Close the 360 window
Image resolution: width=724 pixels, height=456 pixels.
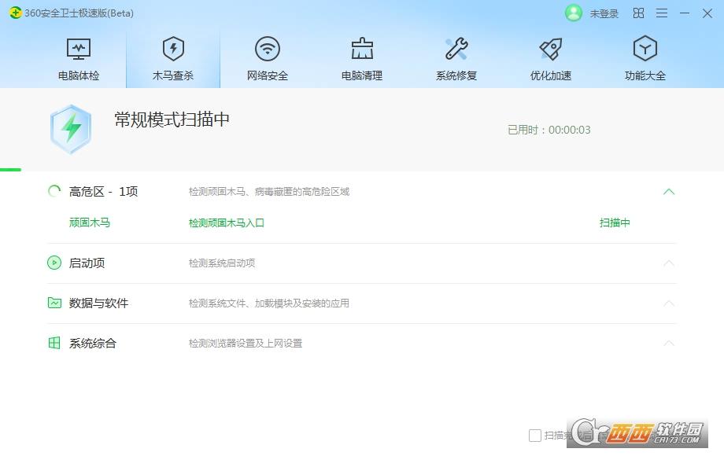(x=707, y=13)
